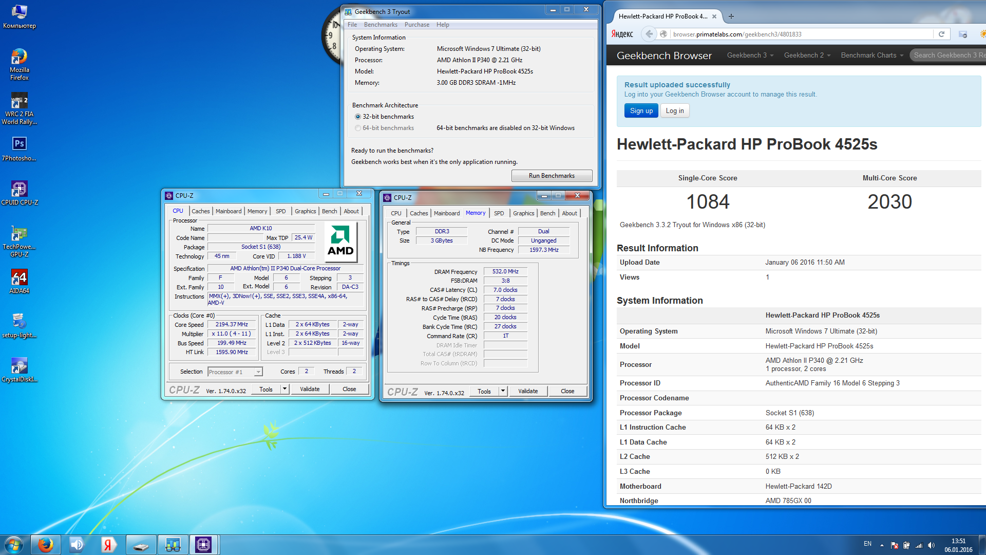Image resolution: width=986 pixels, height=555 pixels.
Task: Open the volume speaker tray icon
Action: pos(931,545)
